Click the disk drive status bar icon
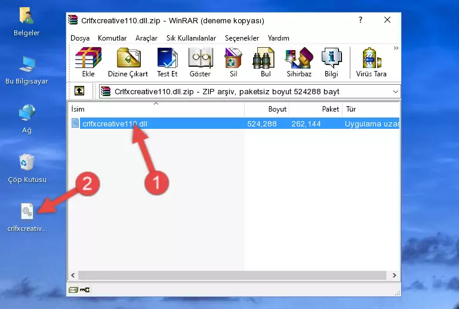This screenshot has width=459, height=309. click(x=73, y=290)
